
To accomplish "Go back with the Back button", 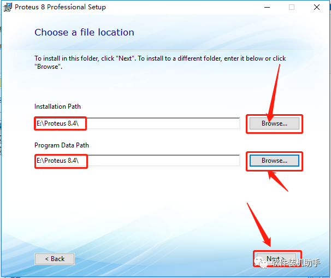I will (x=55, y=259).
